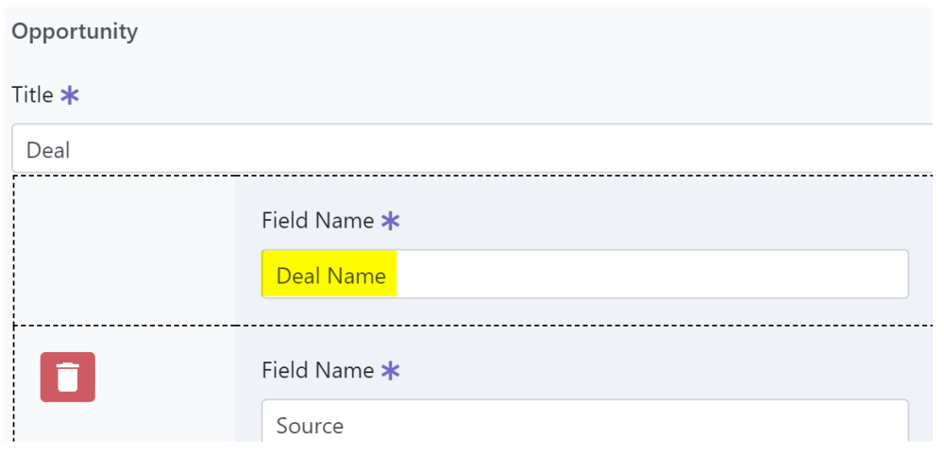Viewport: 944px width, 456px height.
Task: Click the highlighted "Deal Name" text
Action: pos(330,276)
